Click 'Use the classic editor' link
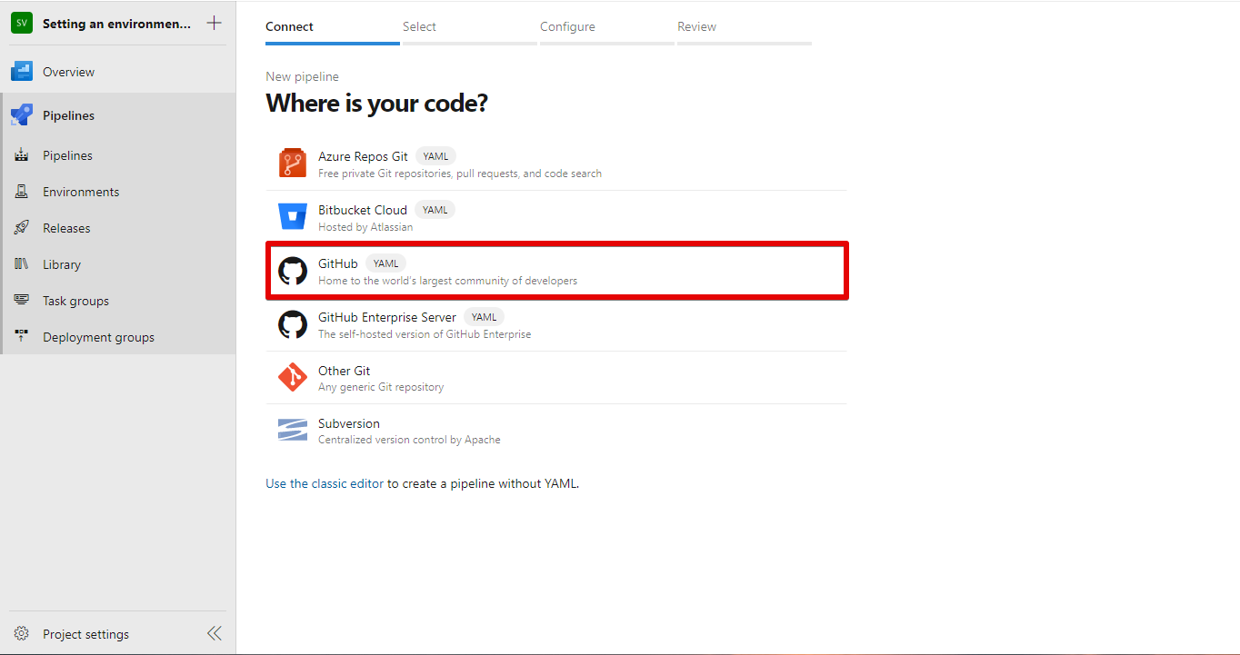 point(325,483)
